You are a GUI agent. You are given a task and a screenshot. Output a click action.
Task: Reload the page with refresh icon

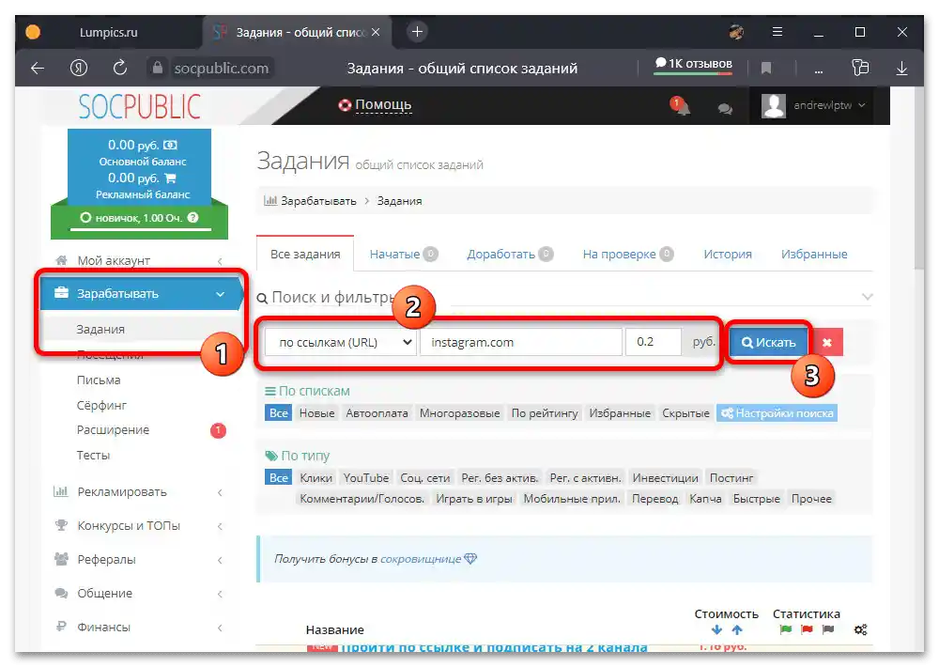click(x=120, y=68)
